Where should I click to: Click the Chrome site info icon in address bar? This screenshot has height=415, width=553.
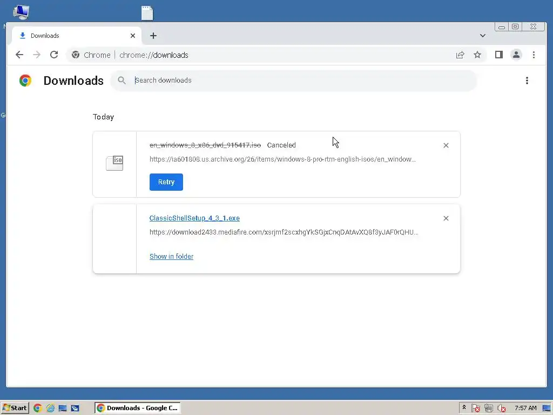point(76,55)
